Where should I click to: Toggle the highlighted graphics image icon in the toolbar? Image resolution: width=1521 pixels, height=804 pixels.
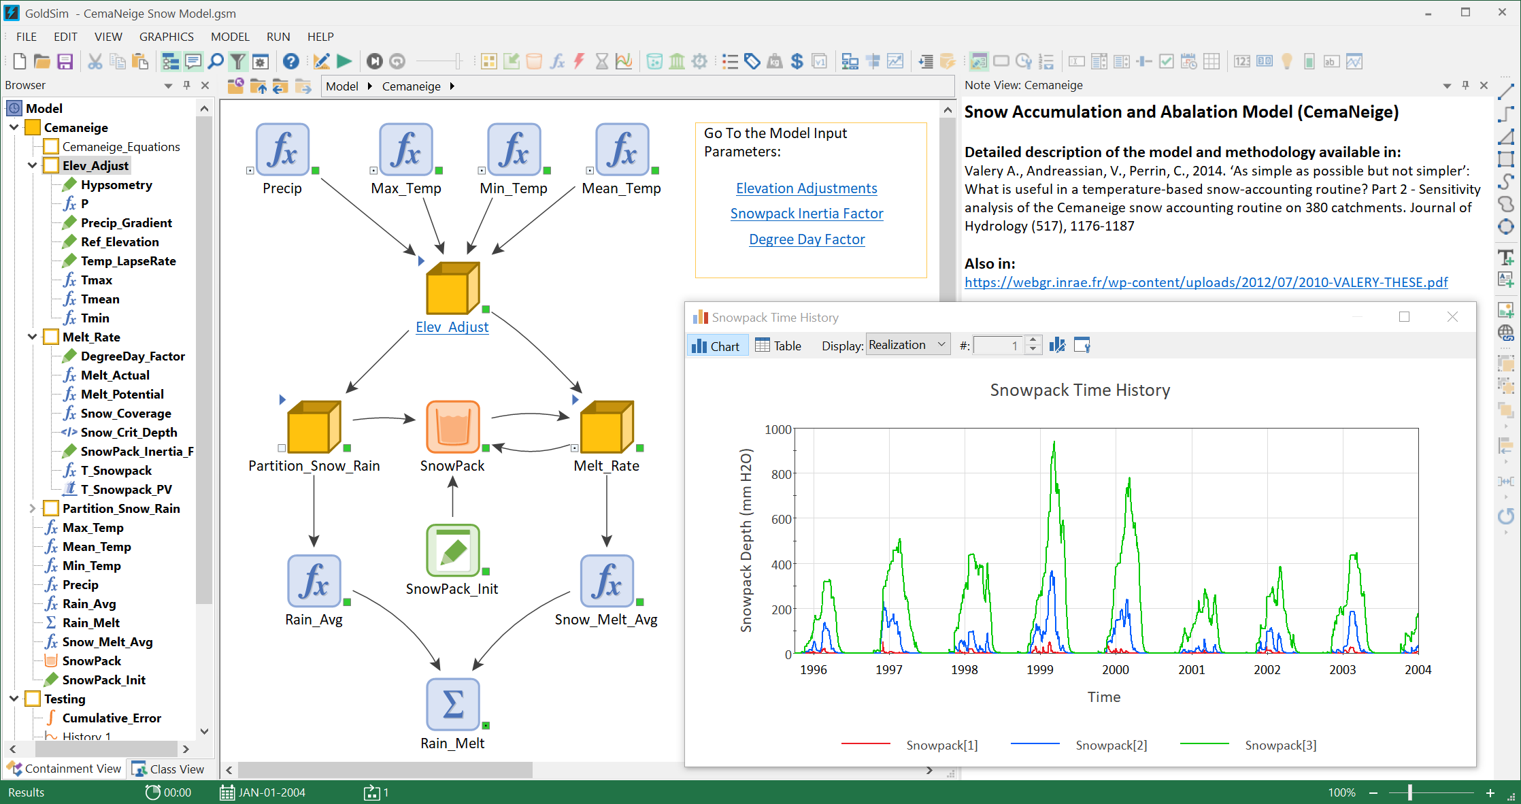click(x=979, y=62)
